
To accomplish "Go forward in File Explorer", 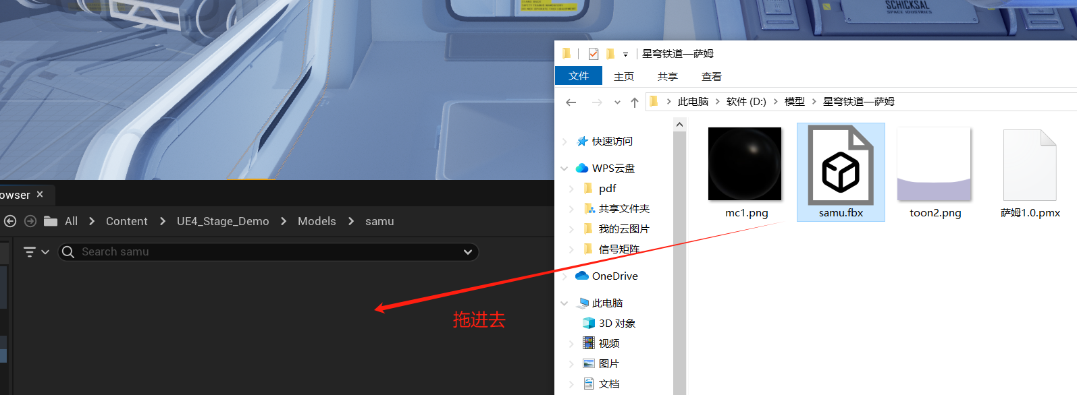I will pyautogui.click(x=597, y=102).
